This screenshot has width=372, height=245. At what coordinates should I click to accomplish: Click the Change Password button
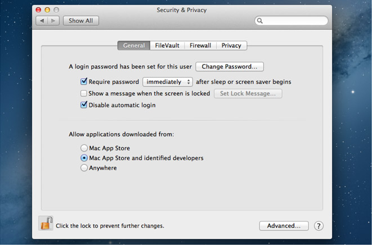[230, 66]
